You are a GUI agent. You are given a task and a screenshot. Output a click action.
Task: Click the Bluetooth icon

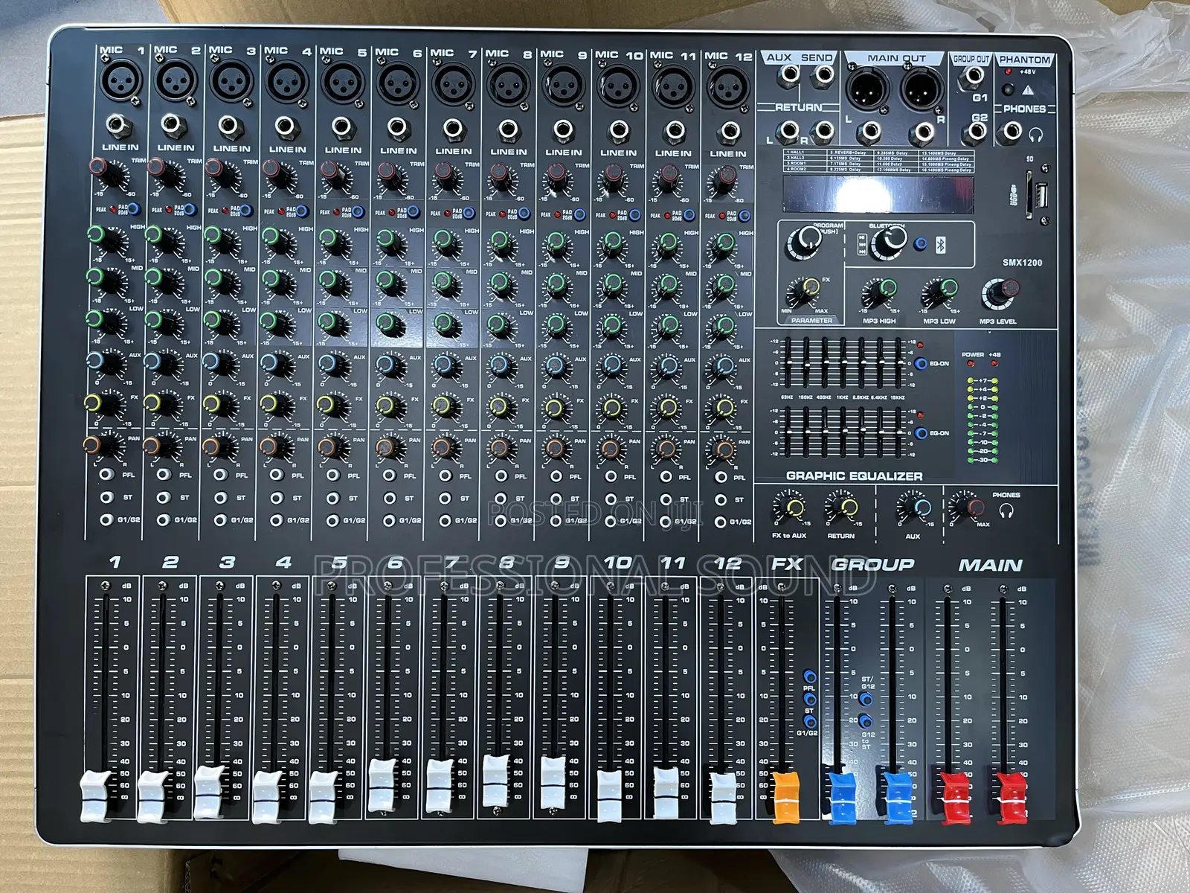click(940, 244)
